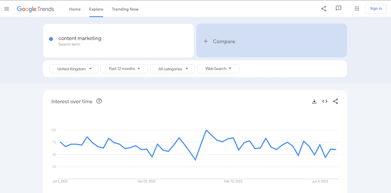
Task: Open the Past 12 months dropdown
Action: click(124, 69)
